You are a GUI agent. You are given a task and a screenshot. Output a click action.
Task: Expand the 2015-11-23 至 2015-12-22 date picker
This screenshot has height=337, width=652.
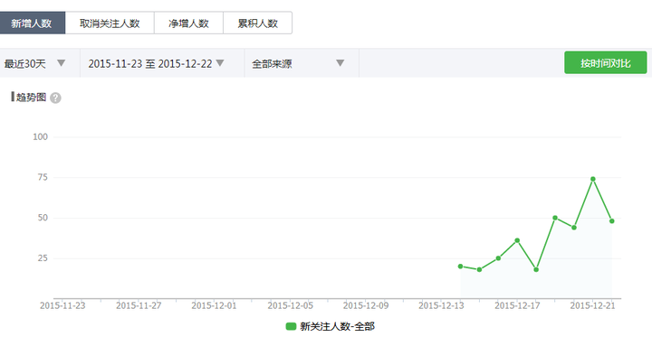pos(162,63)
